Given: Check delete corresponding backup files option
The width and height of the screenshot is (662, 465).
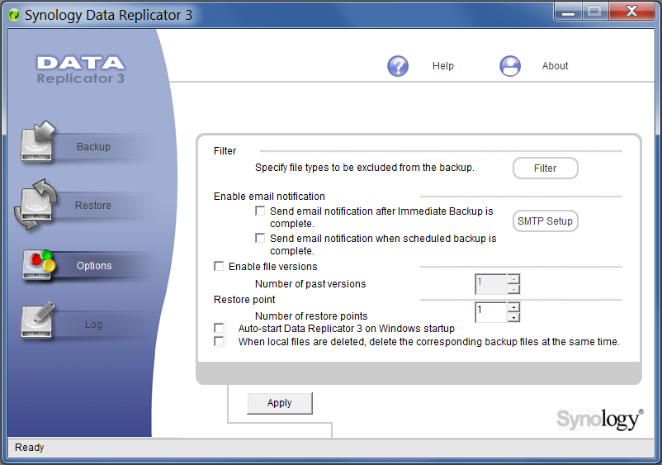Looking at the screenshot, I should [x=219, y=341].
